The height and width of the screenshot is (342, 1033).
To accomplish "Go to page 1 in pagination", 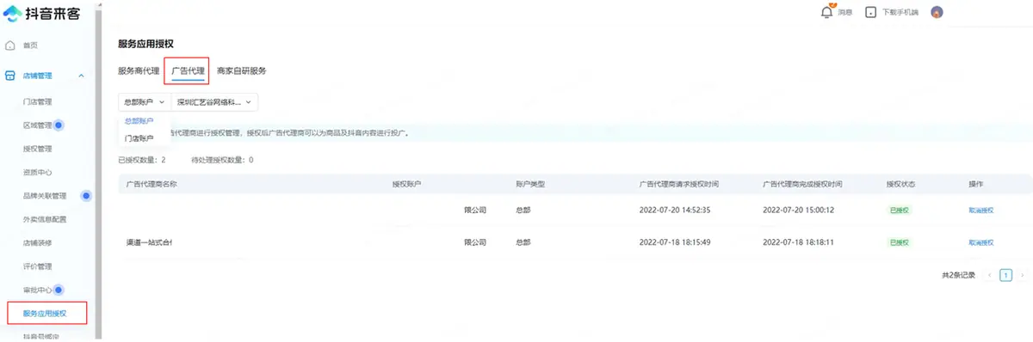I will click(x=1005, y=275).
